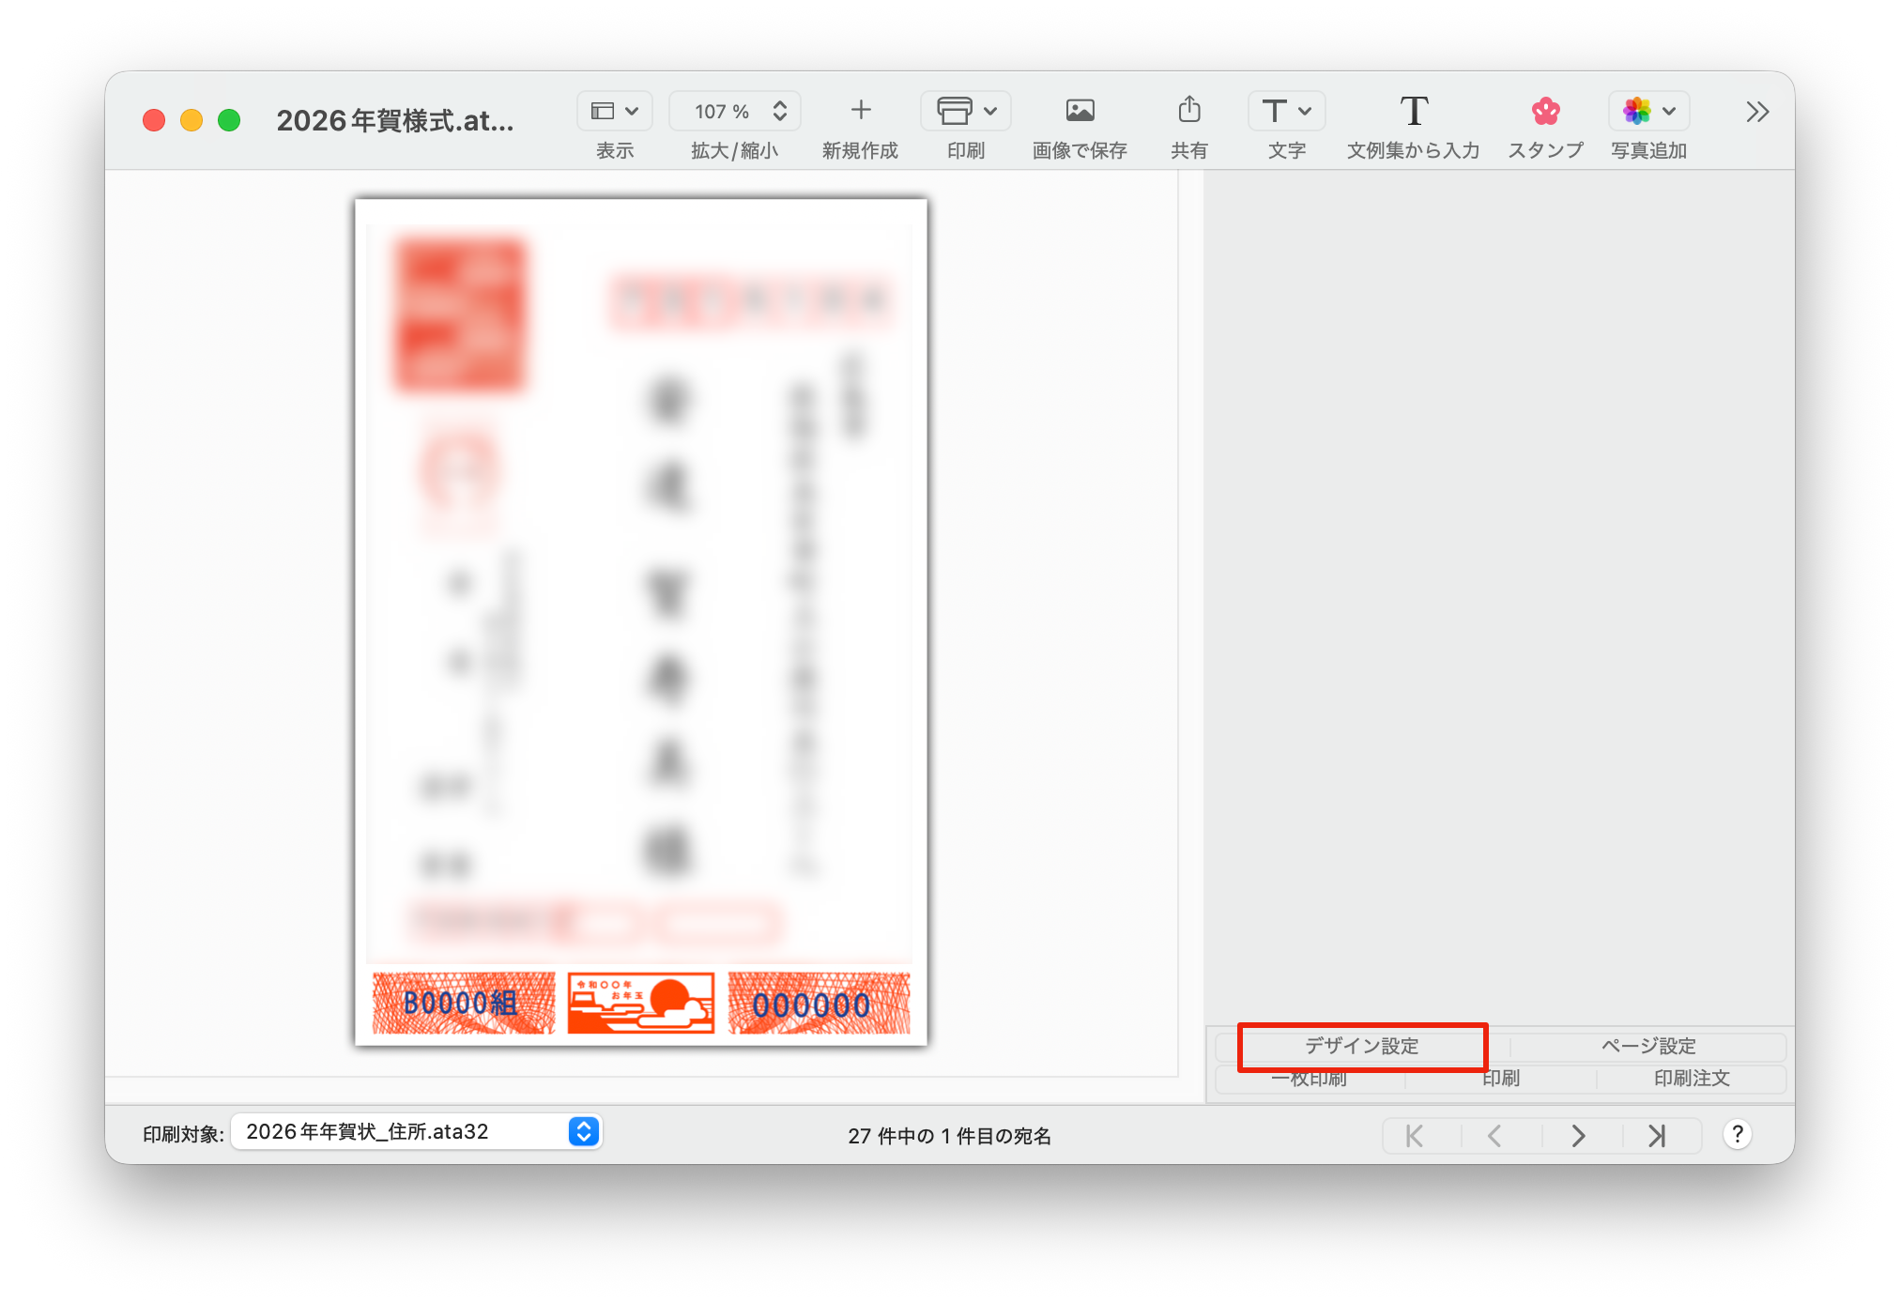Screen dimensions: 1900x1303
Task: Show more toolbar items via double chevron
Action: pos(1757,112)
